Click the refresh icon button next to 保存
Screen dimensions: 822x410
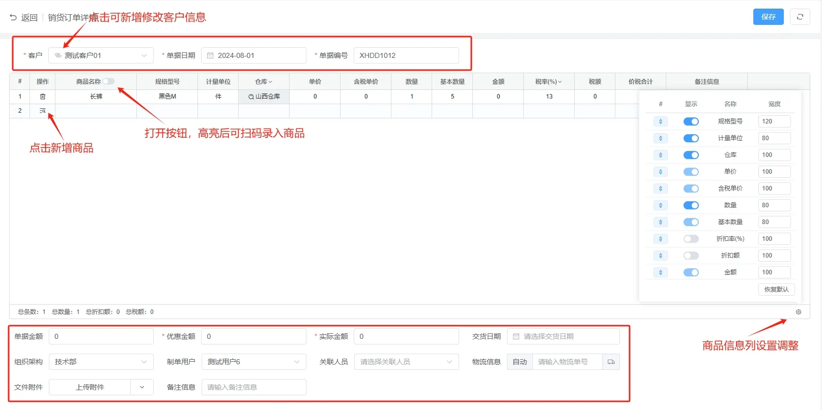pyautogui.click(x=800, y=17)
